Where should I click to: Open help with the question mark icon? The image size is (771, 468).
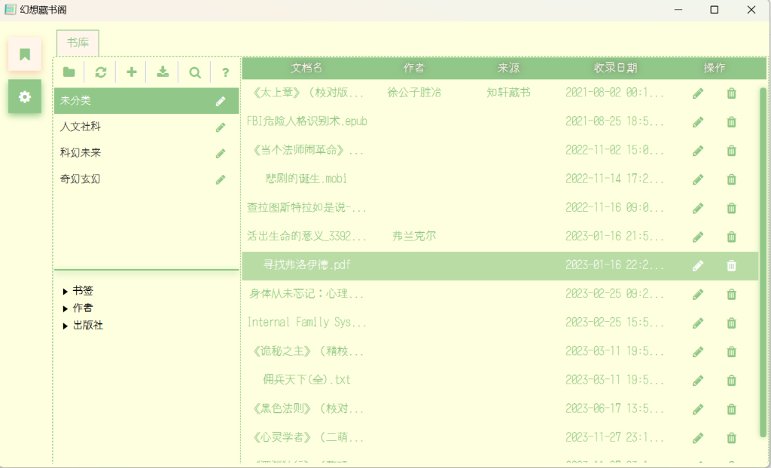point(225,72)
